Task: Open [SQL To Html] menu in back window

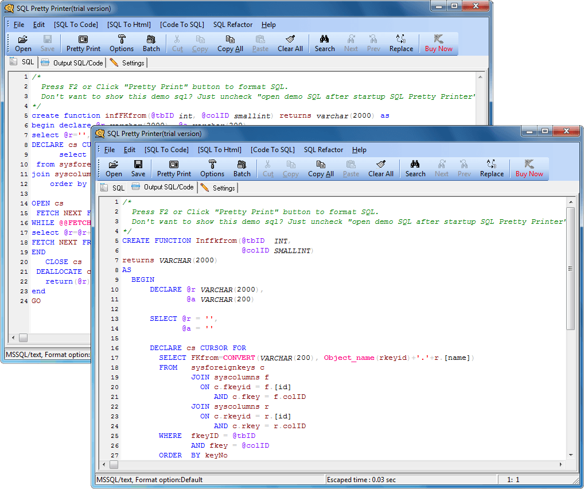Action: pos(129,25)
